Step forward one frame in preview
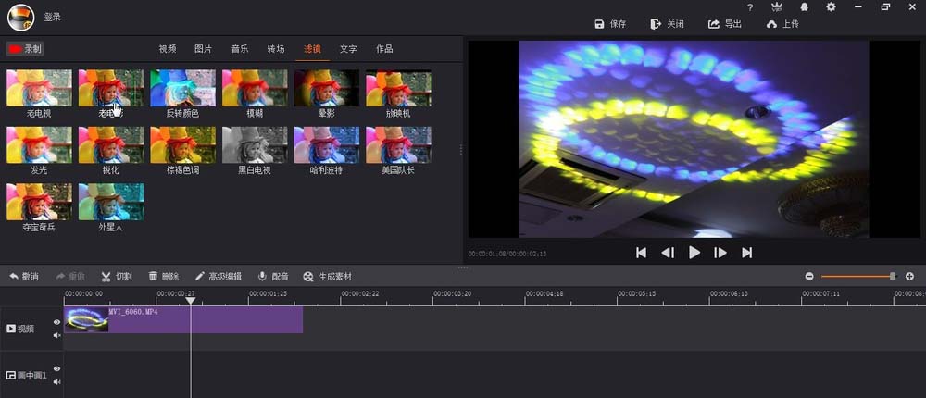This screenshot has width=926, height=398. 720,253
